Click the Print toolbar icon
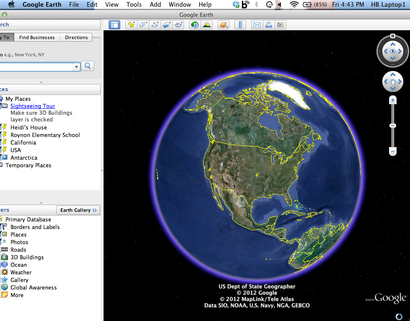Screen dimensions: 410x321 click(269, 25)
